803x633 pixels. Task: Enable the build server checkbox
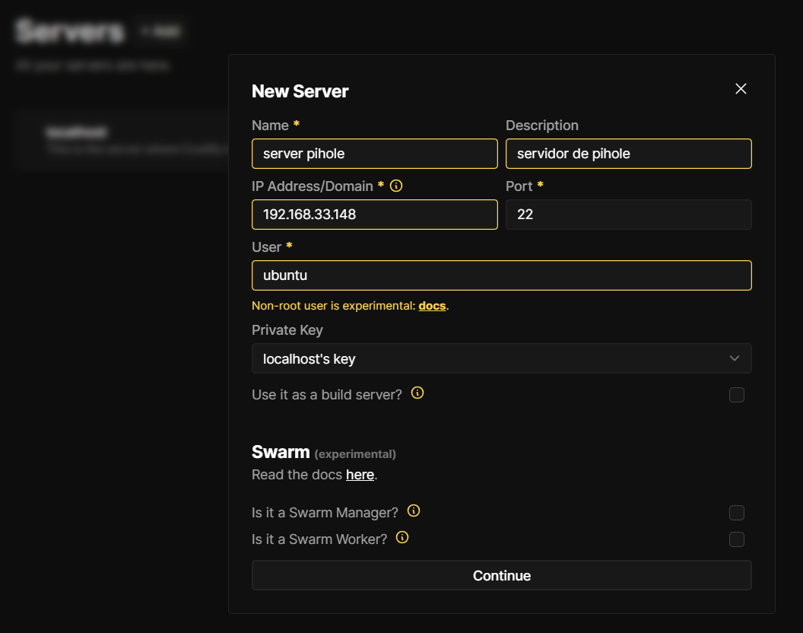736,395
